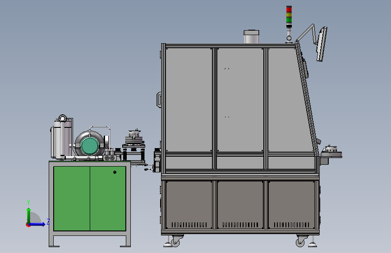Image resolution: width=391 pixels, height=253 pixels.
Task: Pick the upper right slanted enclosure panel
Action: tap(289, 99)
